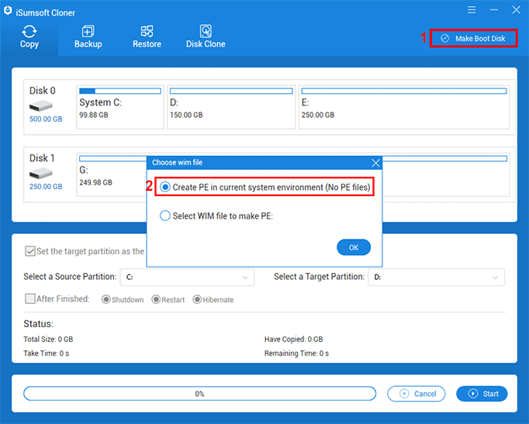Select the Shutdown radio option
The height and width of the screenshot is (424, 529).
106,299
